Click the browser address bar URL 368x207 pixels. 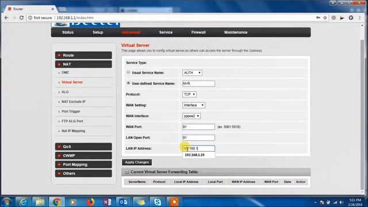75,18
